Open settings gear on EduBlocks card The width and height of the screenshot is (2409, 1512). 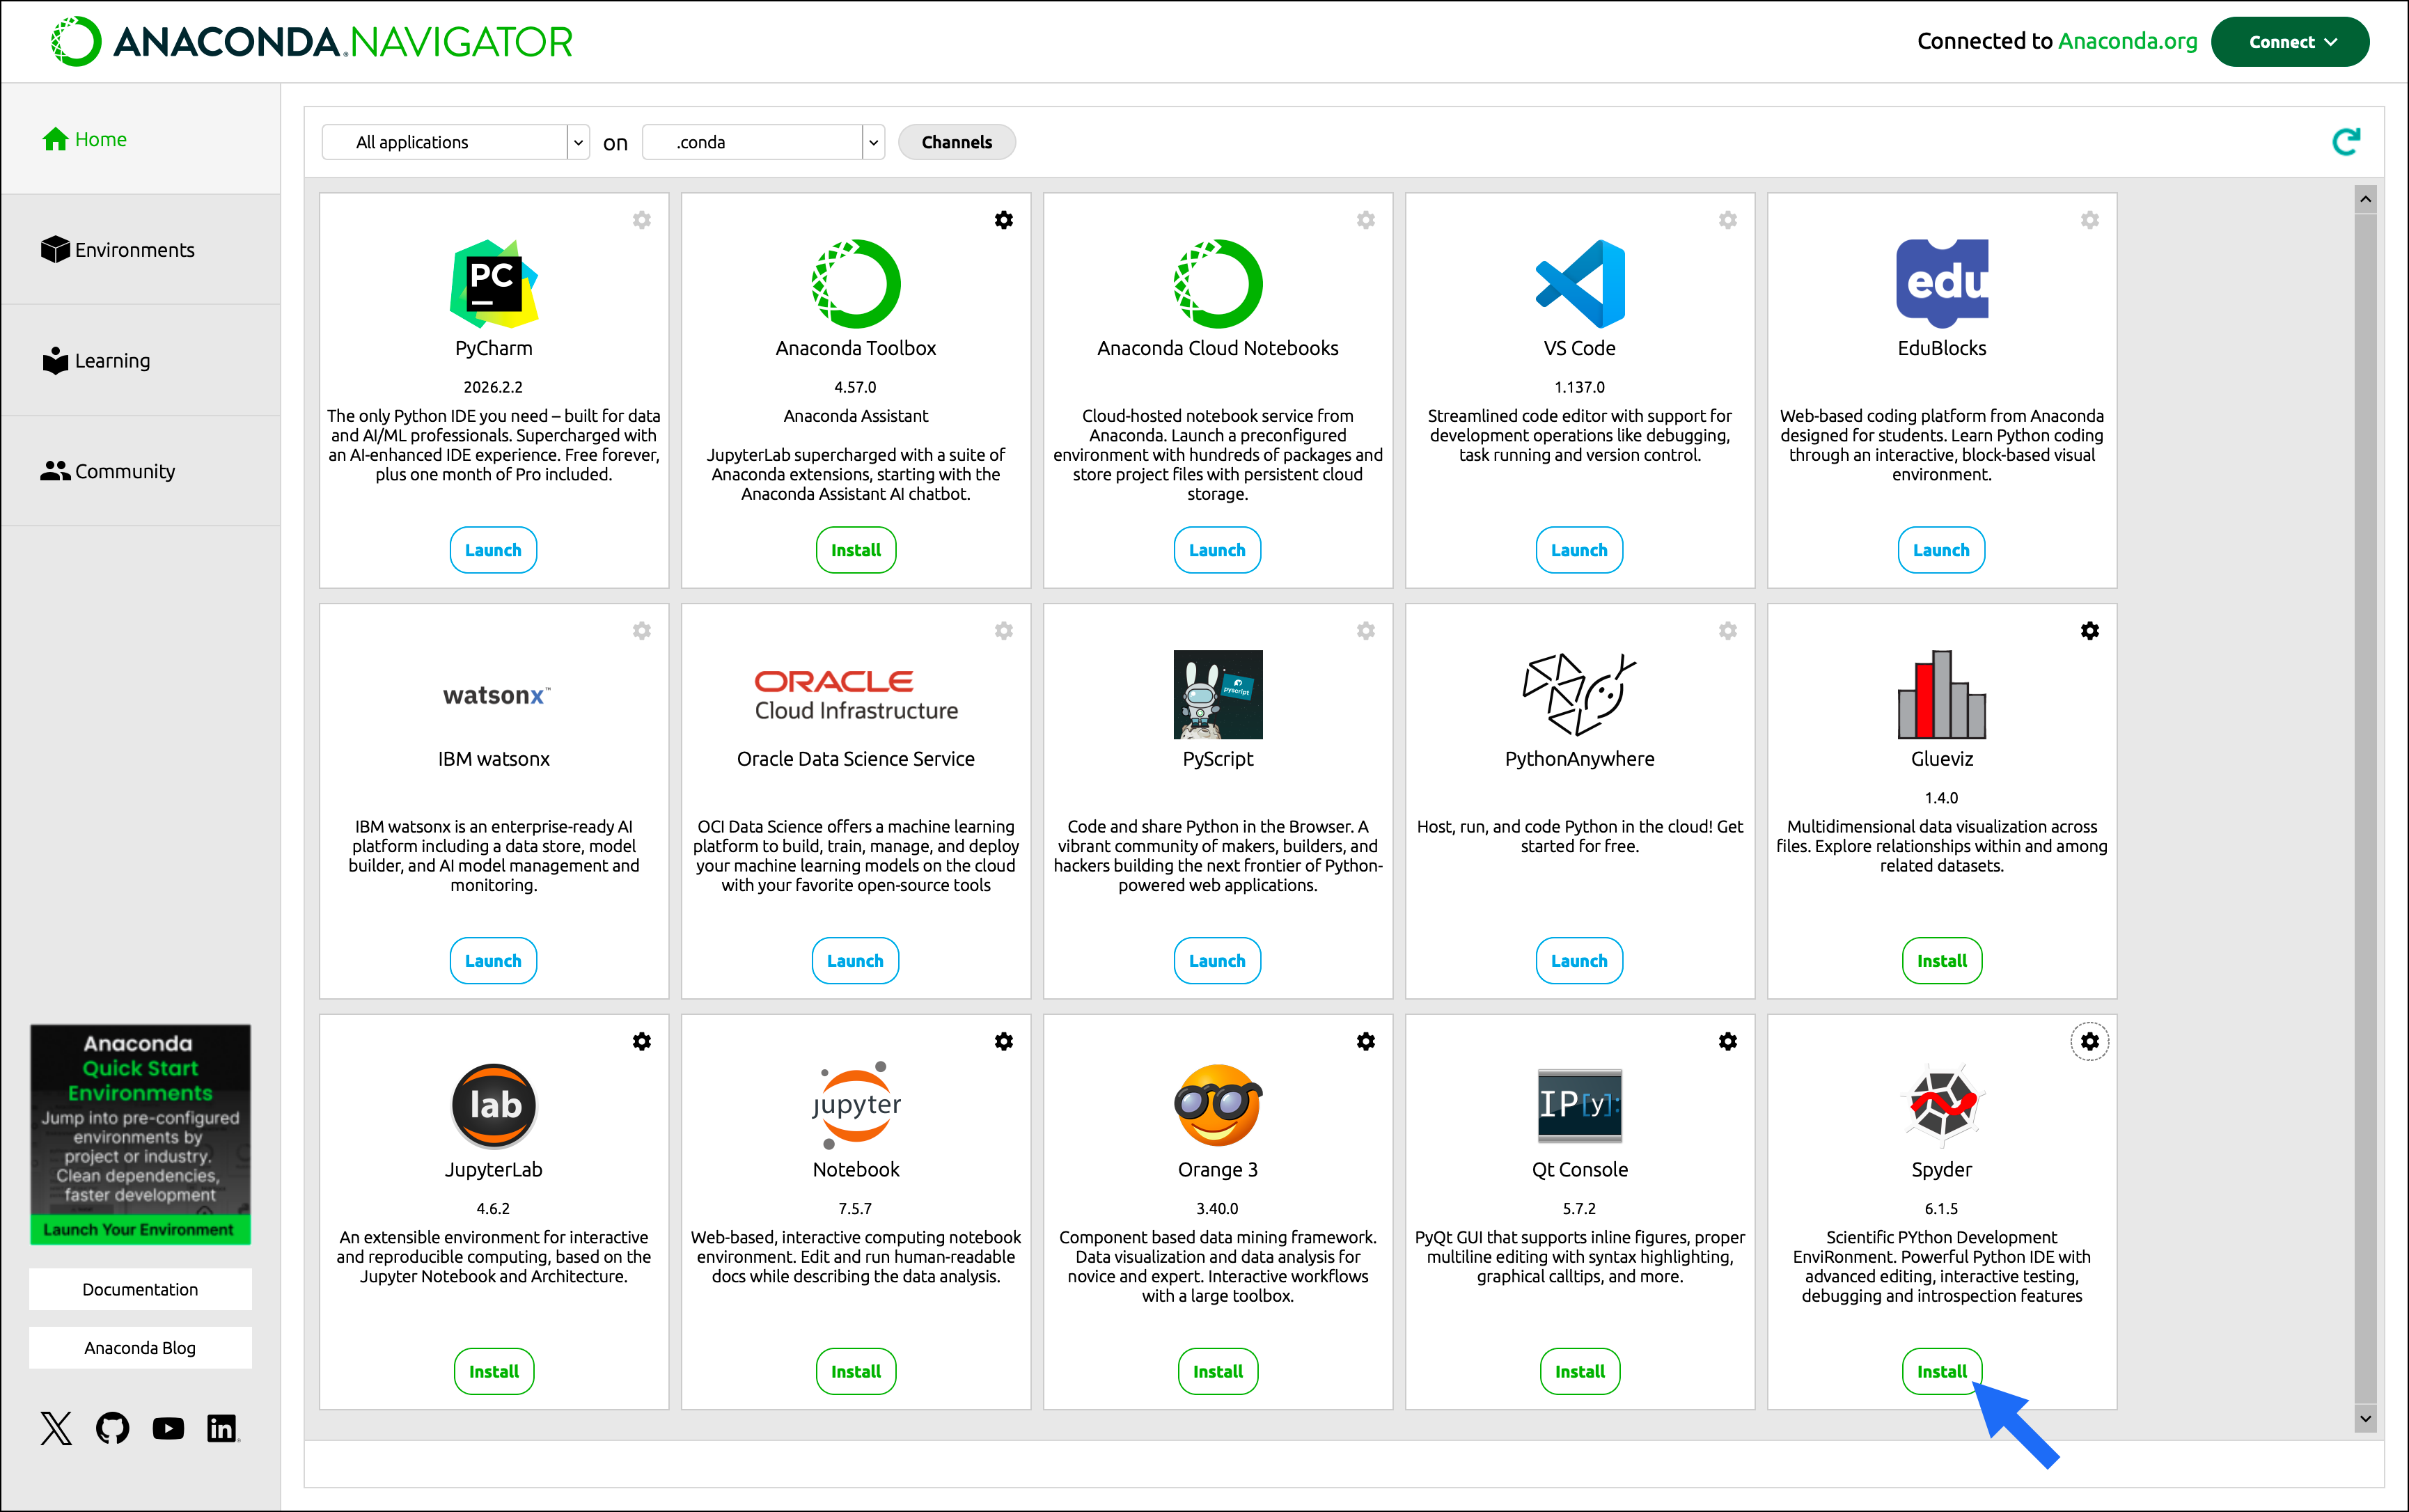(2090, 220)
